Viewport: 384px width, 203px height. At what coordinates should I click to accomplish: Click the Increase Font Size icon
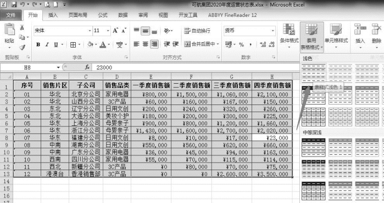(115, 31)
